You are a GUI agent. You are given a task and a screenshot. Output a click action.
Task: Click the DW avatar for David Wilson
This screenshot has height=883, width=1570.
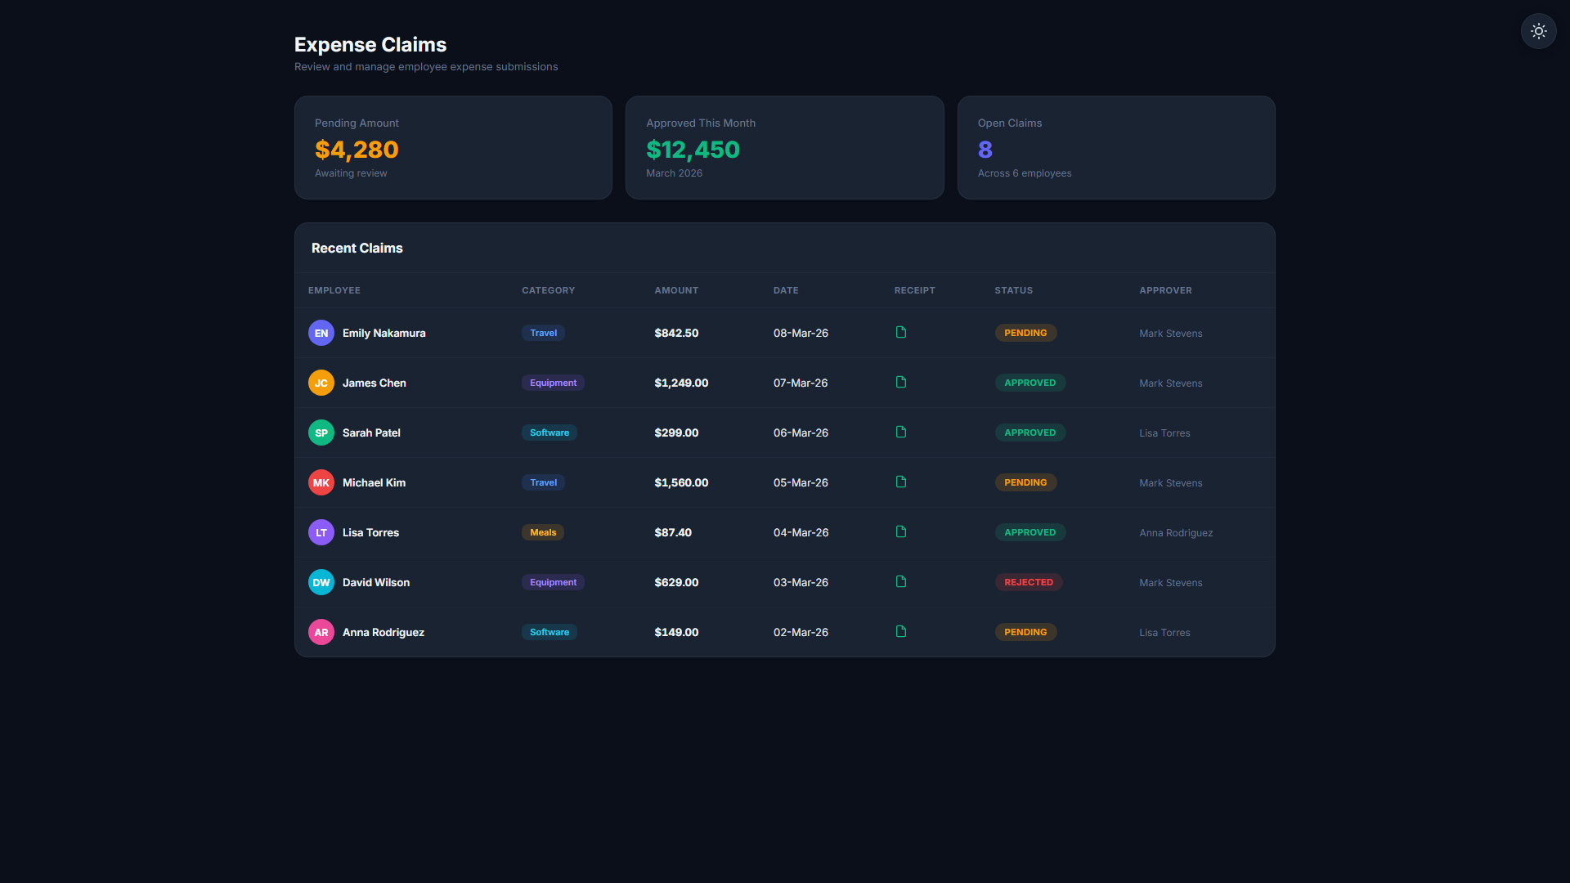pos(321,582)
